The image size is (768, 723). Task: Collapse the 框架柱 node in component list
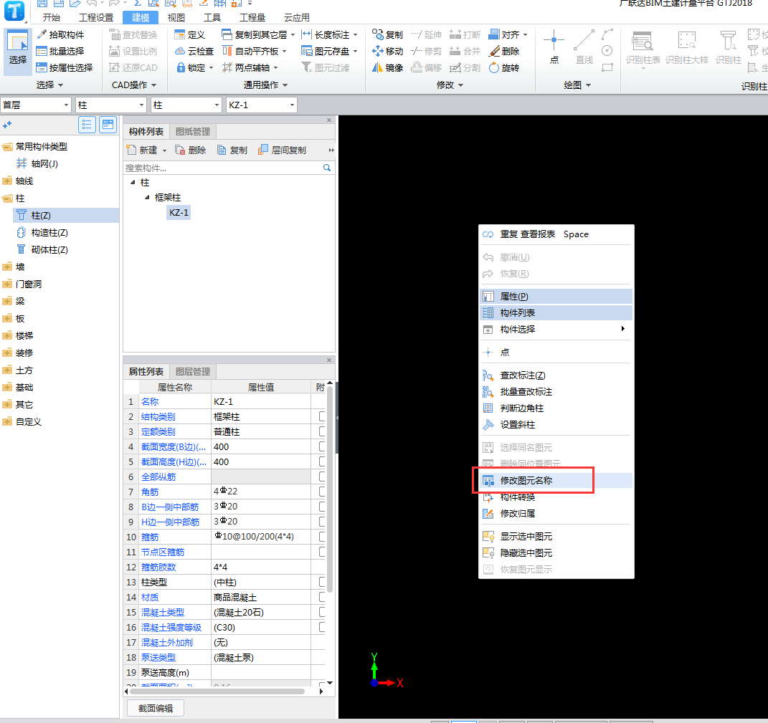[x=147, y=197]
